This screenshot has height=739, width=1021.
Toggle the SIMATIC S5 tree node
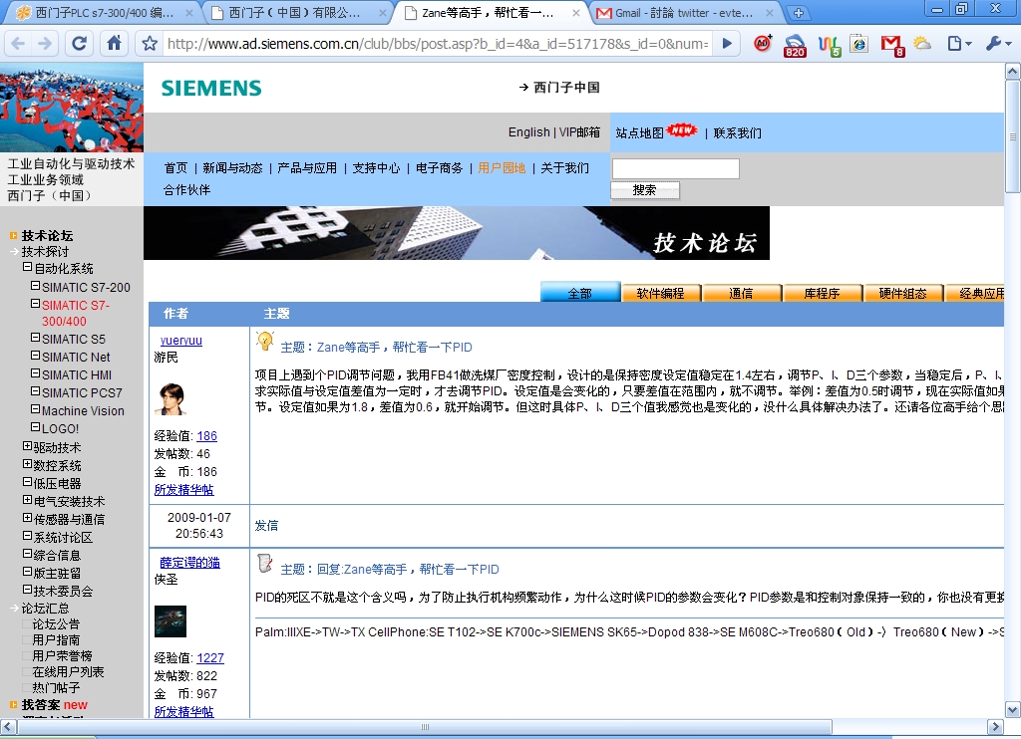coord(36,338)
